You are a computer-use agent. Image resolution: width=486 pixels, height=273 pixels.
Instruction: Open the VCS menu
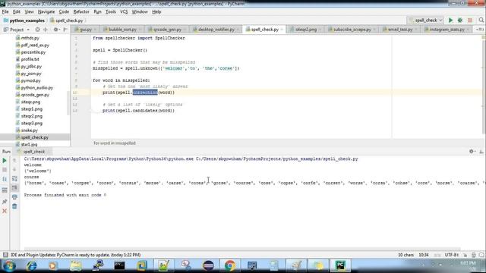[124, 12]
